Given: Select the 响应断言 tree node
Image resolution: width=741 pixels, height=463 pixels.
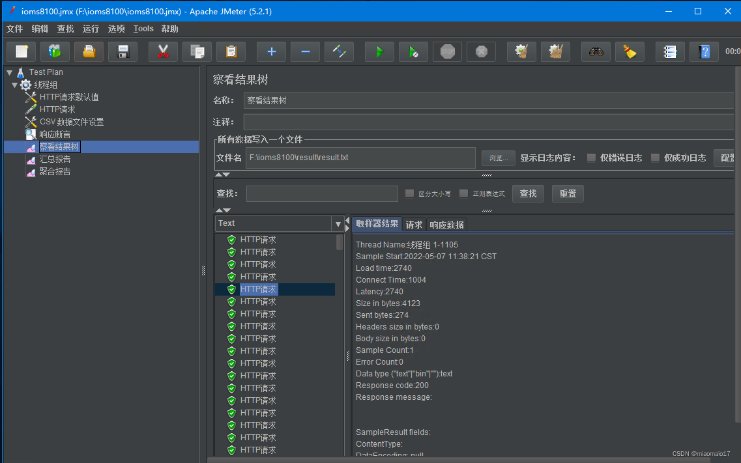Looking at the screenshot, I should (55, 135).
